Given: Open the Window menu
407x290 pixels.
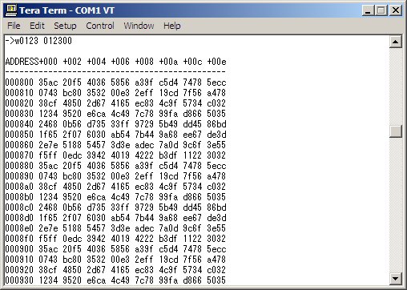Looking at the screenshot, I should [x=139, y=26].
